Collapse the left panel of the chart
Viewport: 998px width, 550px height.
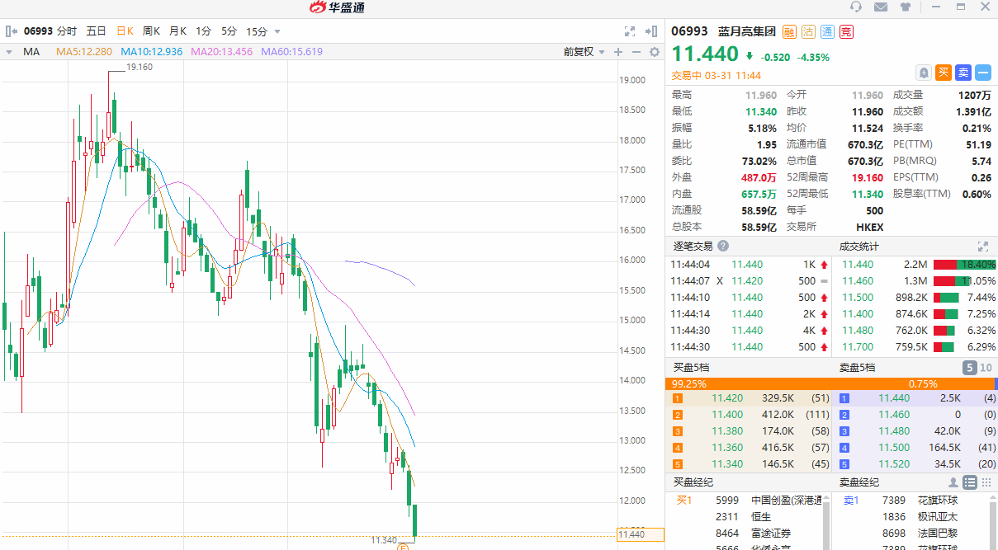[12, 31]
